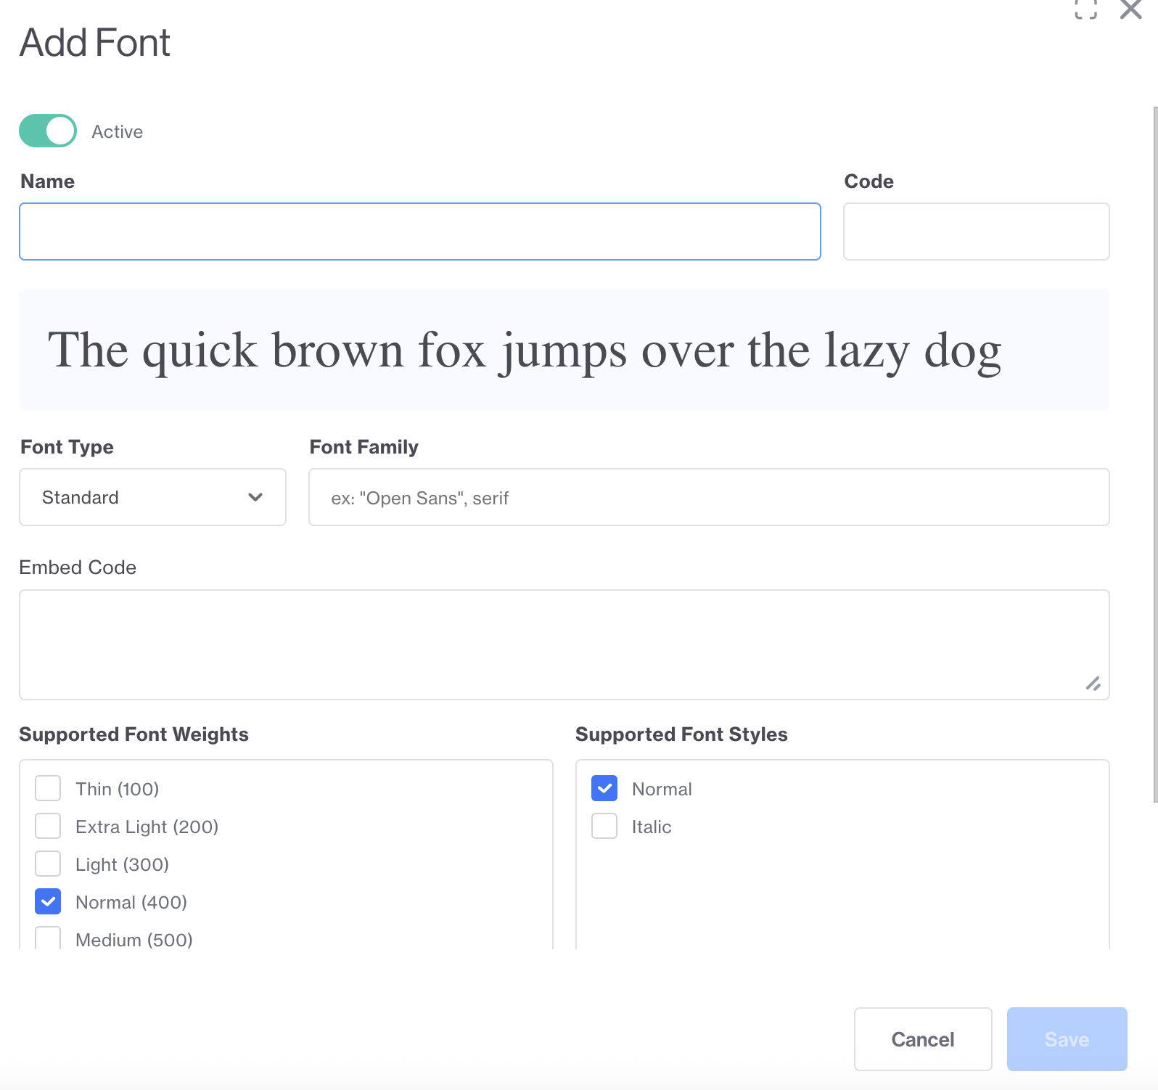Click the quick brown fox preview text
The width and height of the screenshot is (1158, 1090).
[x=525, y=351]
